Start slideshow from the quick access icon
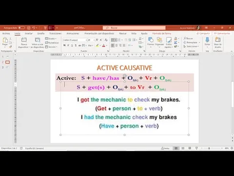 [45, 28]
